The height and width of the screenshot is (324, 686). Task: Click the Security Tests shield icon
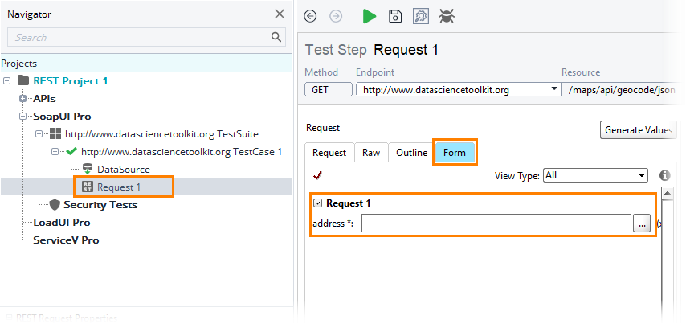coord(55,204)
